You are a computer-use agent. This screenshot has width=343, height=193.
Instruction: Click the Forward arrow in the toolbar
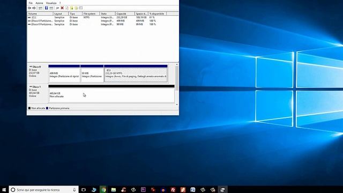coord(34,8)
